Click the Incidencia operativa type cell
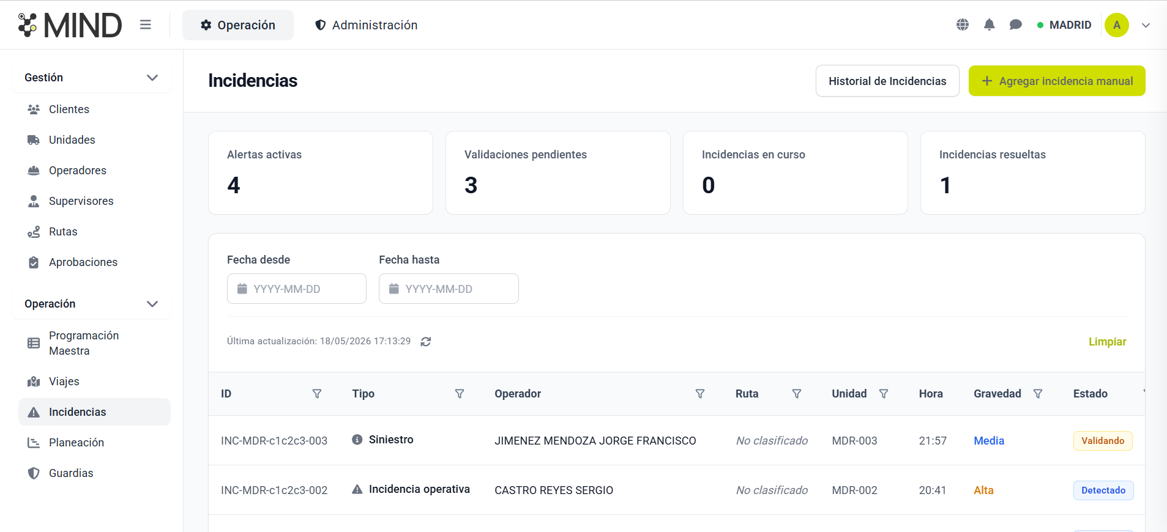 tap(411, 489)
